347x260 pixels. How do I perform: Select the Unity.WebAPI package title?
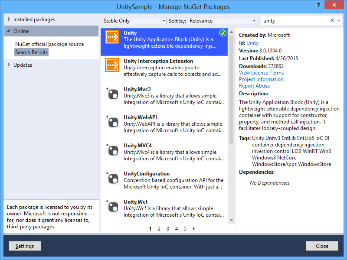[140, 117]
